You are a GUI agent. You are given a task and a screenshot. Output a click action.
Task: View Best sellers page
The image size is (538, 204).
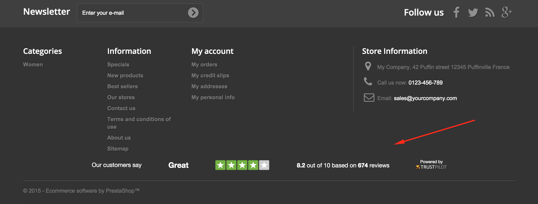[x=123, y=86]
